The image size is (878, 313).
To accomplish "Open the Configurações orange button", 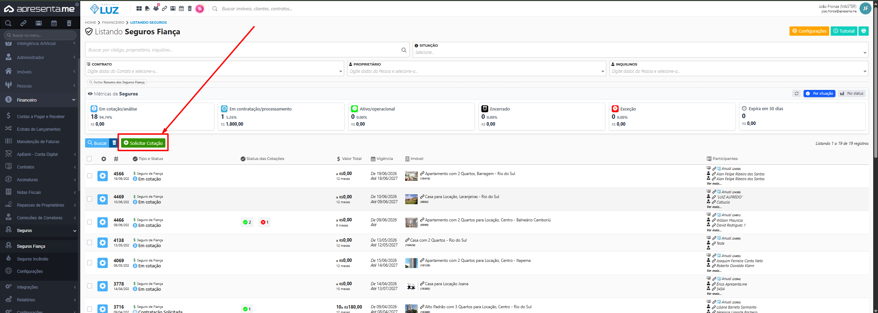I will (809, 31).
